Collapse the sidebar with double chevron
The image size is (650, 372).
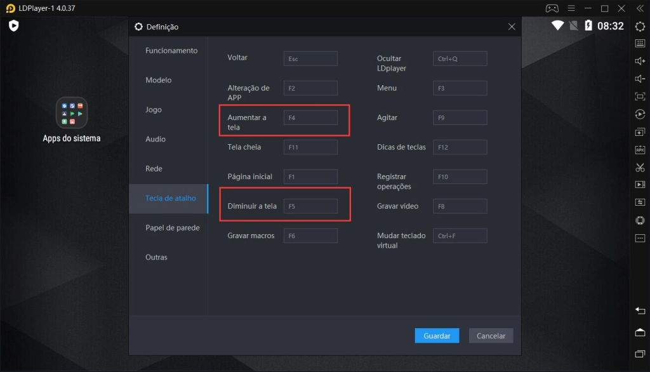640,8
